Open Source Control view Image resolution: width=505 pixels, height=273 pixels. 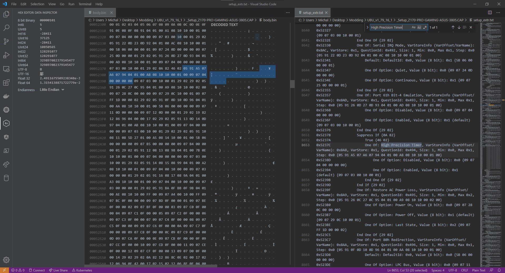6,41
